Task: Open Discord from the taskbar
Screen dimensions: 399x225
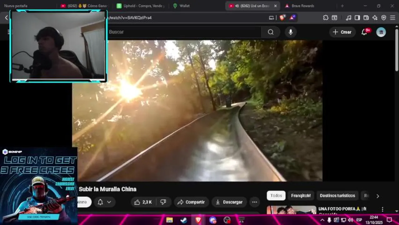Action: point(213,220)
